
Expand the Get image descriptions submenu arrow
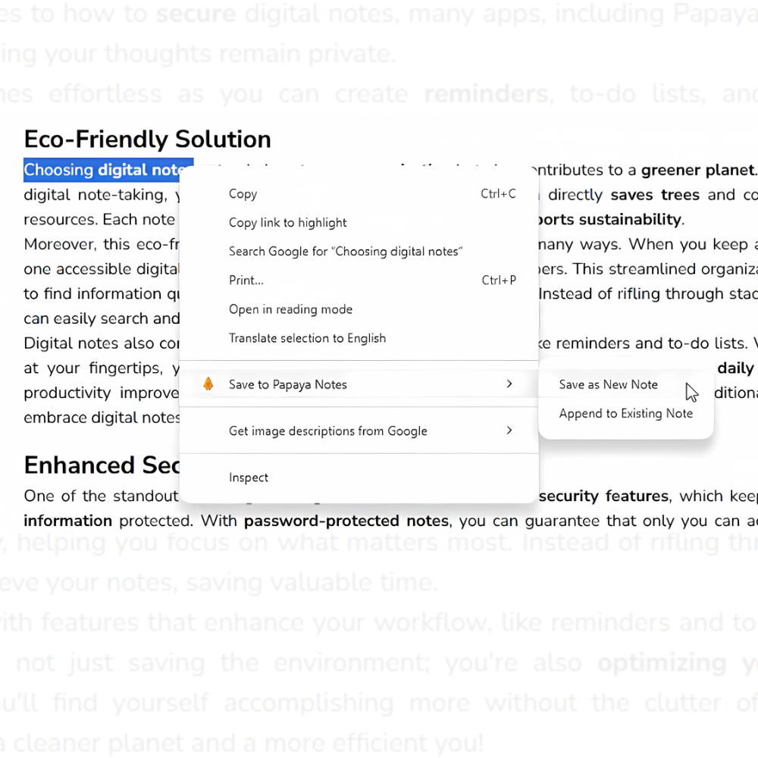tap(509, 431)
